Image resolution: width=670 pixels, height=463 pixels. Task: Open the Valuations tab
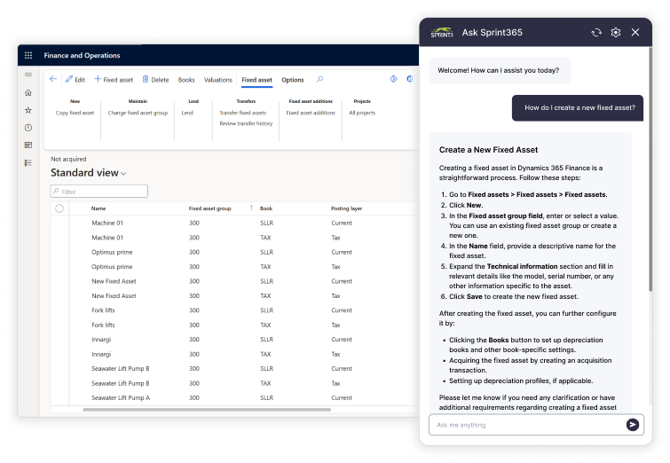pyautogui.click(x=218, y=80)
